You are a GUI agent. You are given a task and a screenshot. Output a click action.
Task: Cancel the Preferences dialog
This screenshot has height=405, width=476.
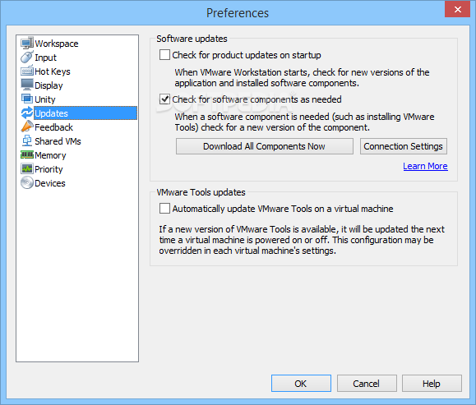367,384
